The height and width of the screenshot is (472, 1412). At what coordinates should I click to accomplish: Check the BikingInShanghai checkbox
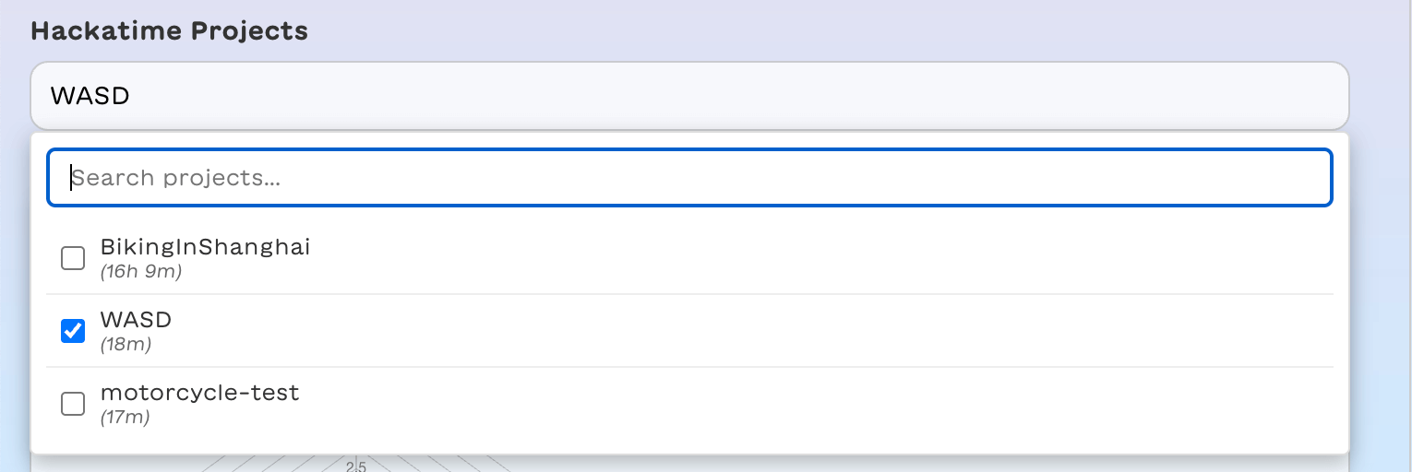tap(73, 258)
